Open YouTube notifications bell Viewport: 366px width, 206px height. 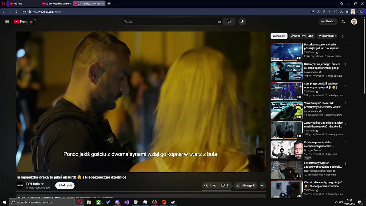pyautogui.click(x=343, y=21)
